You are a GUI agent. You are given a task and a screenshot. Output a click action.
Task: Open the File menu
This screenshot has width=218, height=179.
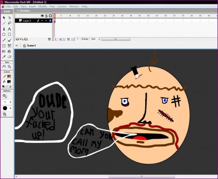(8, 7)
